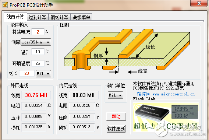The image size is (209, 140).
Task: Click 外层走线 电阻 value 0.000334
Action: point(34,106)
